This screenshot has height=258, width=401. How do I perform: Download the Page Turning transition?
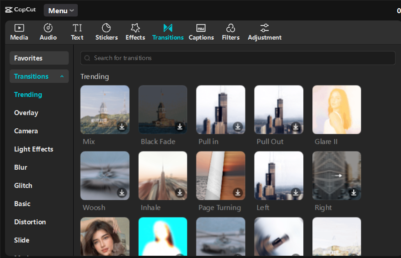coord(238,193)
